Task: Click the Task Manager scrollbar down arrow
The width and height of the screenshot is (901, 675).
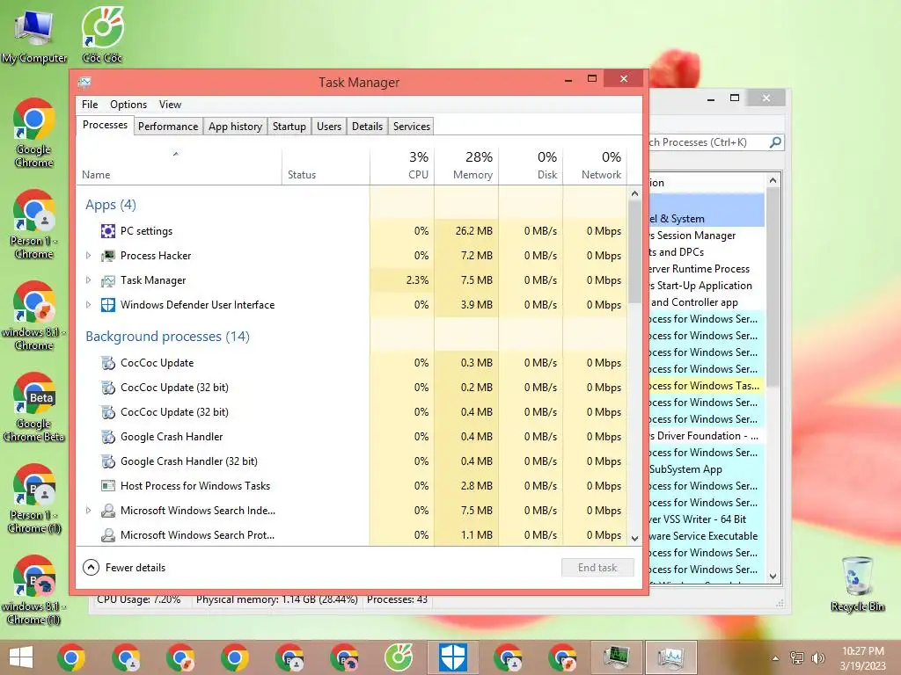Action: point(634,539)
